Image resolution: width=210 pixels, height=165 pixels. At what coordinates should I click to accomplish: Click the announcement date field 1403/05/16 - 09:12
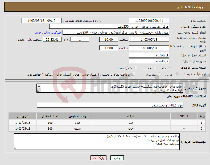click(x=42, y=21)
